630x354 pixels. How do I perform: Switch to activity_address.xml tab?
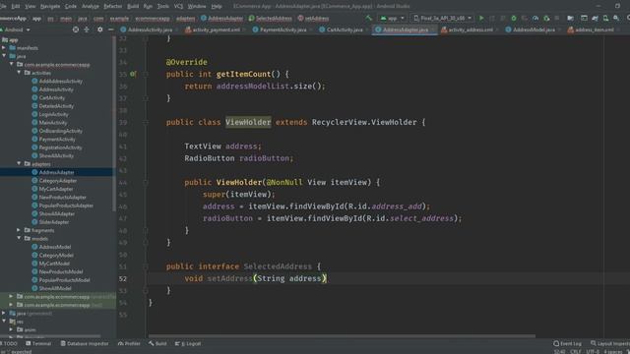(x=469, y=29)
